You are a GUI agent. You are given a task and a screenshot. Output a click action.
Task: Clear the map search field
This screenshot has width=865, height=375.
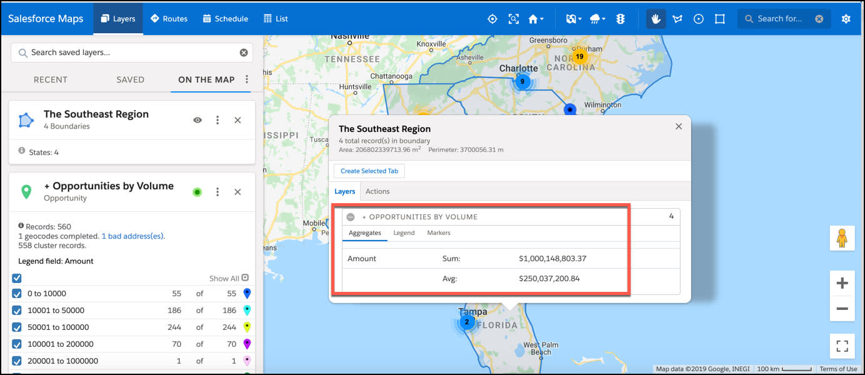tap(819, 19)
